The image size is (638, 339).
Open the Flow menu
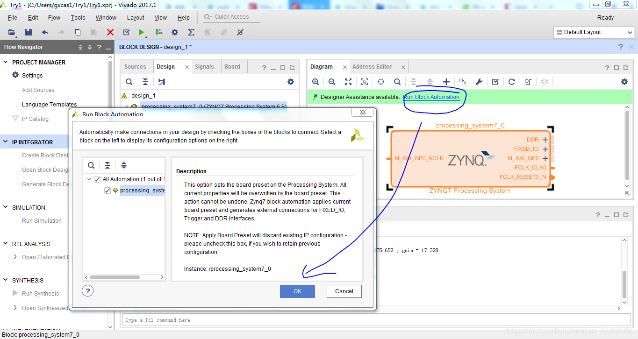pyautogui.click(x=54, y=17)
